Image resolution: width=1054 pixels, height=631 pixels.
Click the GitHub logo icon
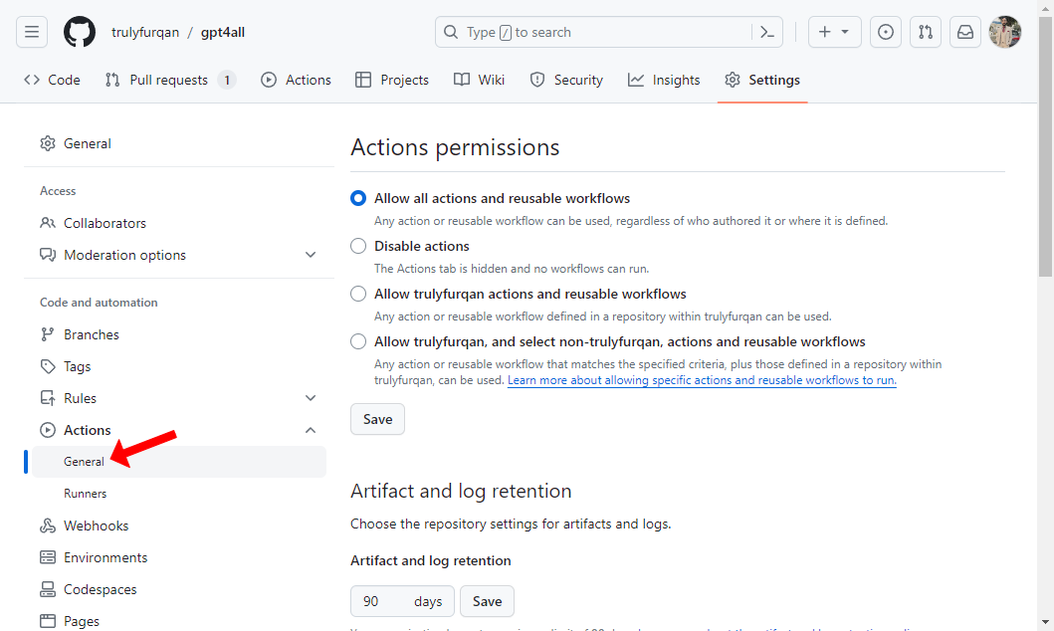point(80,32)
